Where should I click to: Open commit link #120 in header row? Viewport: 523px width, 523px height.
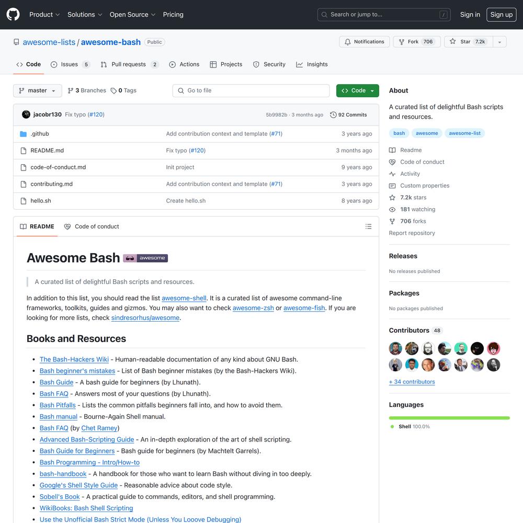pyautogui.click(x=96, y=115)
